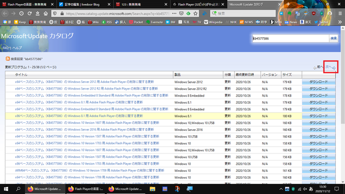Click the browser search box
The image size is (345, 194).
243,13
